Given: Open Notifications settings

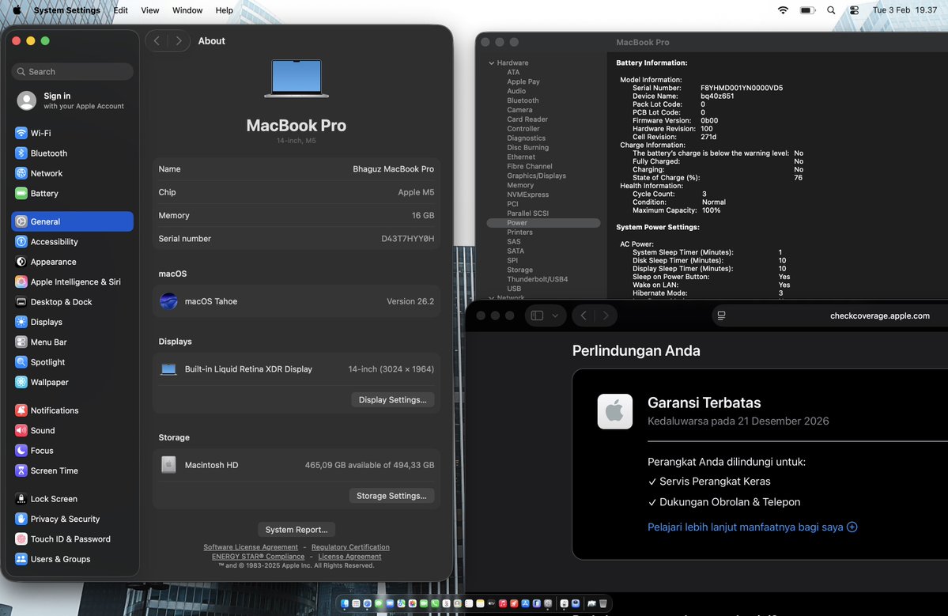Looking at the screenshot, I should (x=72, y=410).
